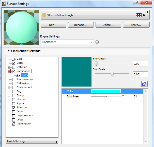Select the Brightness parameter row

[102, 96]
